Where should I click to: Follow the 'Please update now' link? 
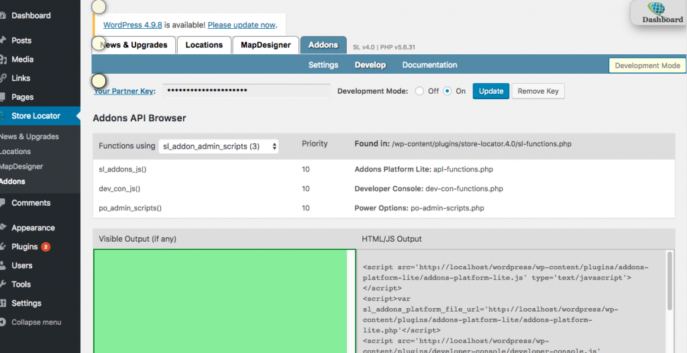[242, 25]
